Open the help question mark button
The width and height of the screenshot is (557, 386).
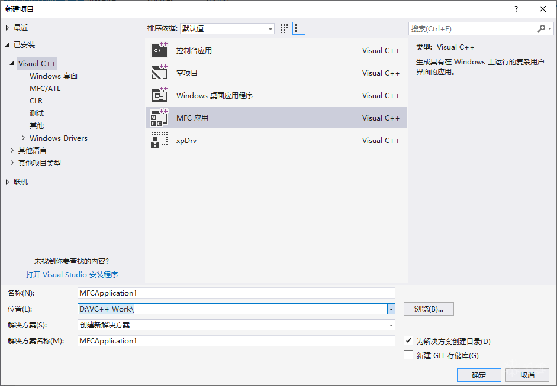516,9
